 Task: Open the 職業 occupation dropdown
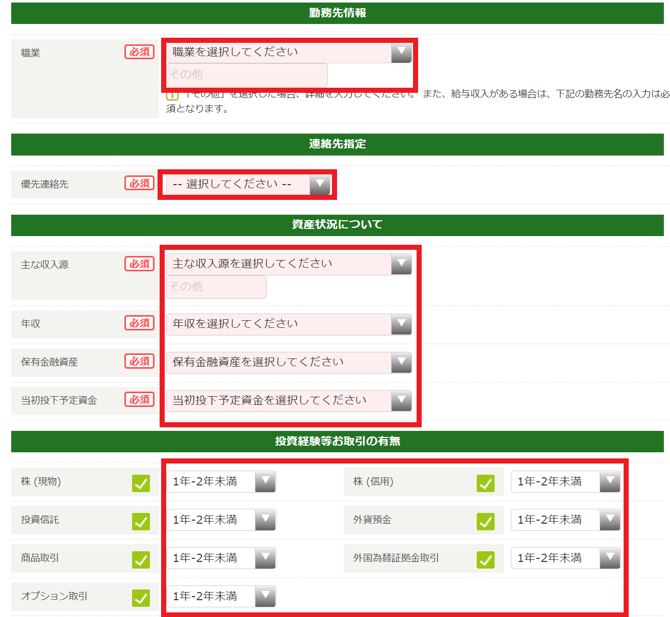click(x=289, y=52)
